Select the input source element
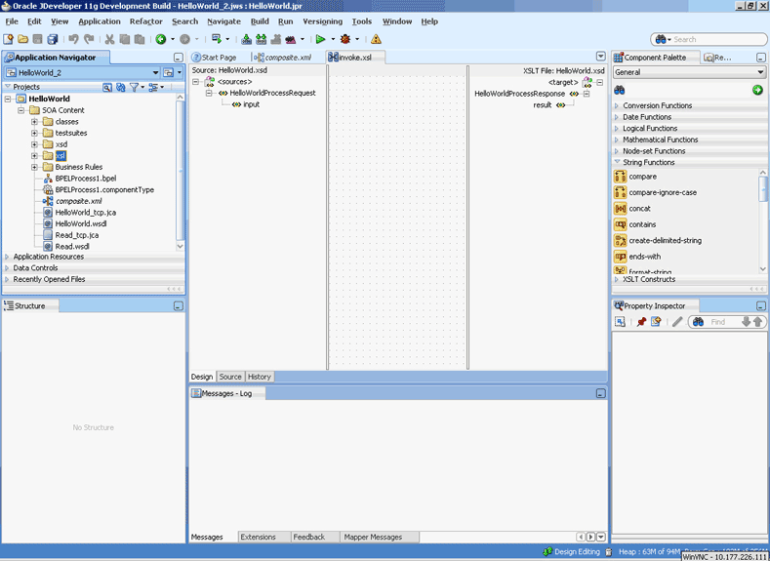The width and height of the screenshot is (770, 561). [x=246, y=104]
